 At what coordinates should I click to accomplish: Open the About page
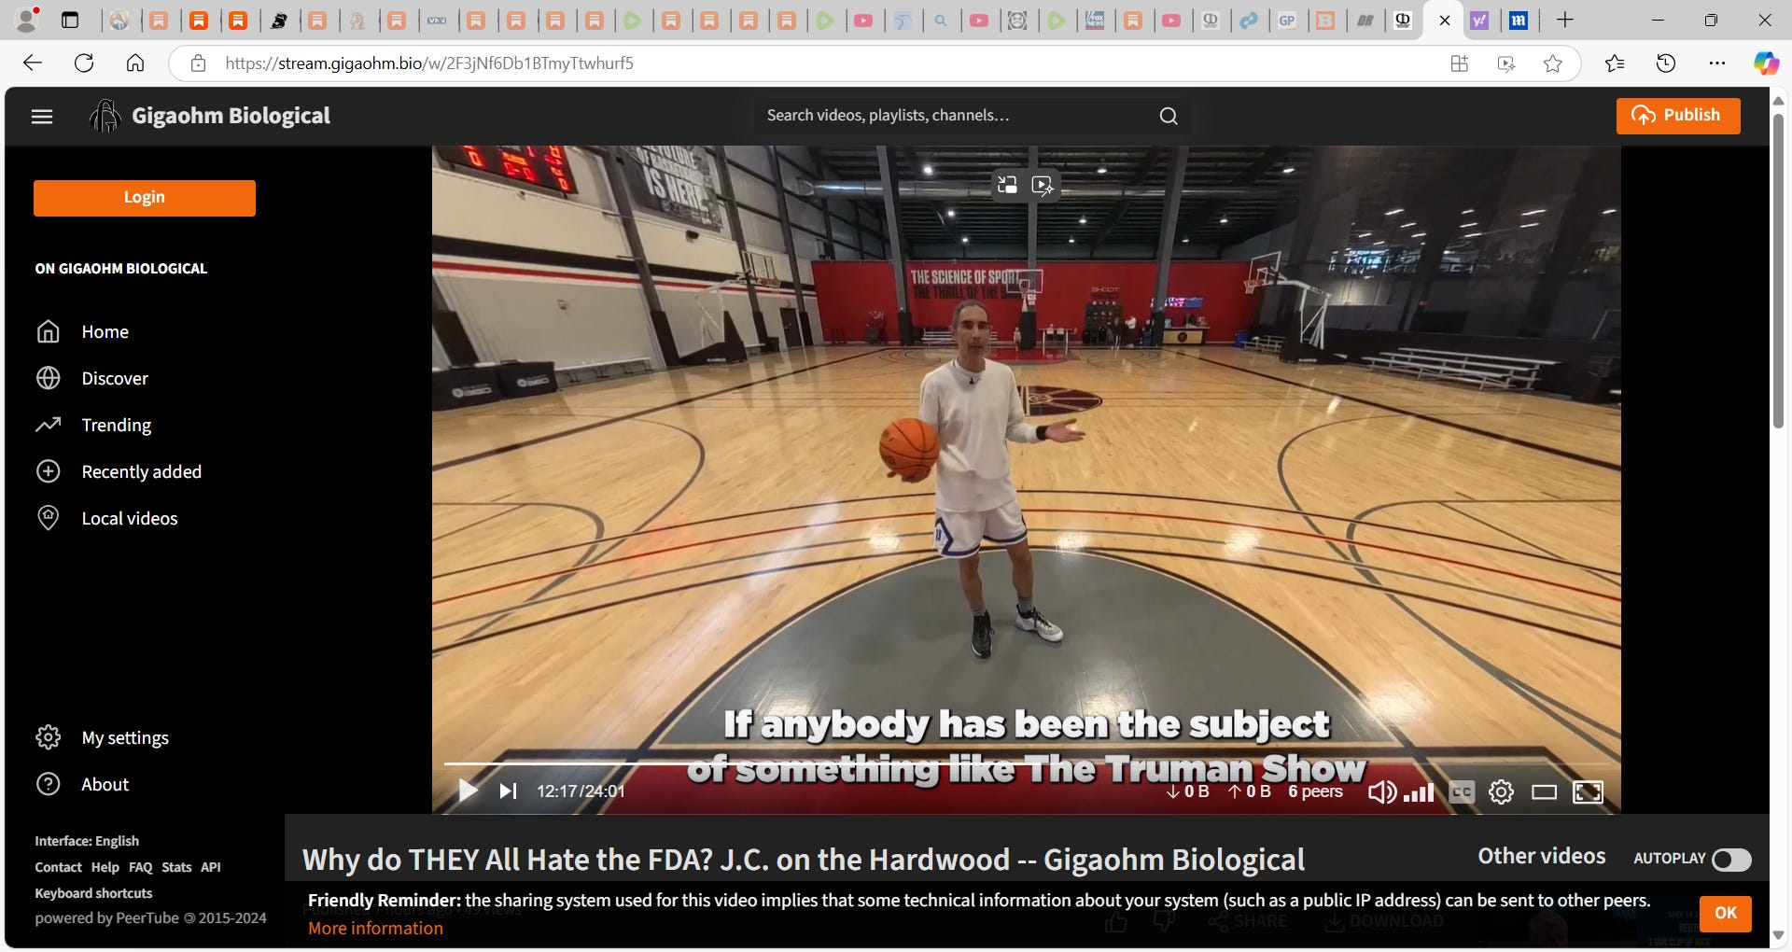tap(105, 785)
